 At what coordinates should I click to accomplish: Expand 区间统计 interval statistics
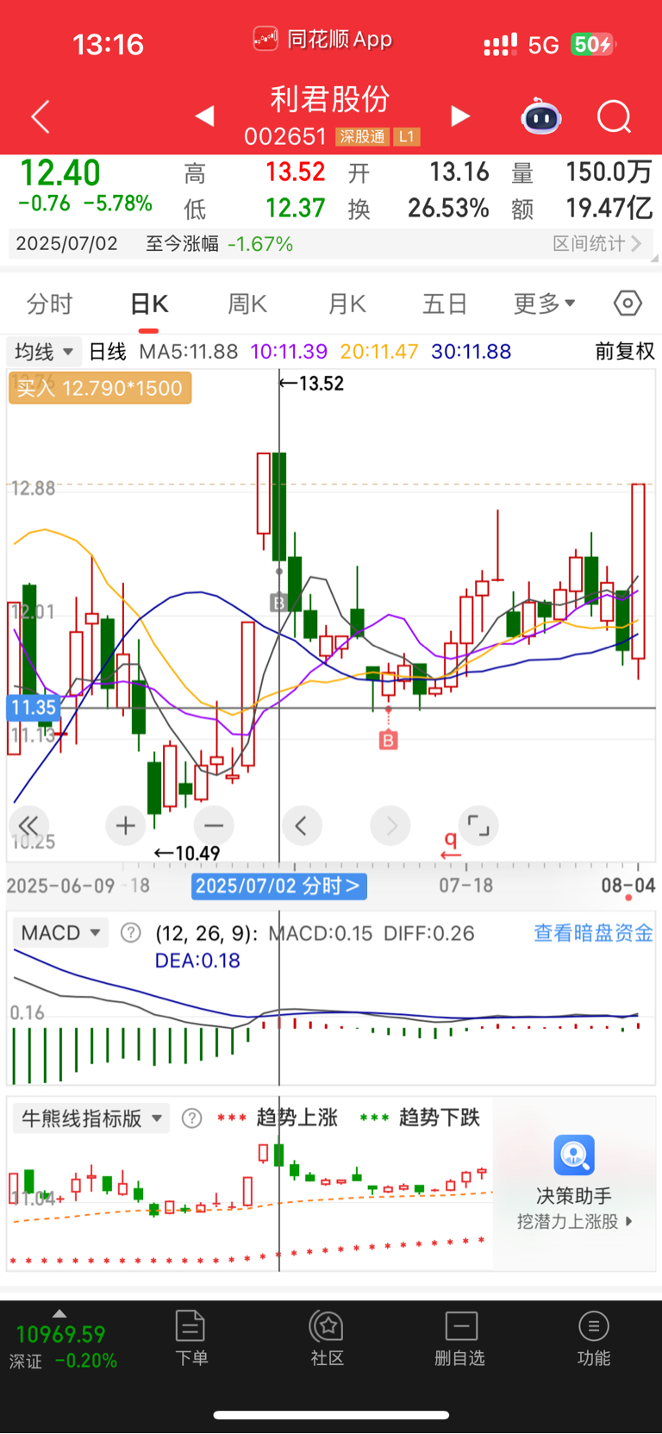point(597,244)
